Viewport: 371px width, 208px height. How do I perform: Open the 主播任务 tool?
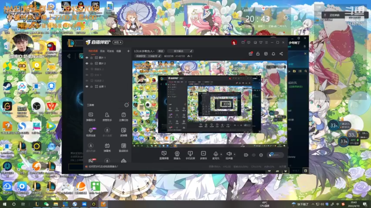tap(123, 117)
